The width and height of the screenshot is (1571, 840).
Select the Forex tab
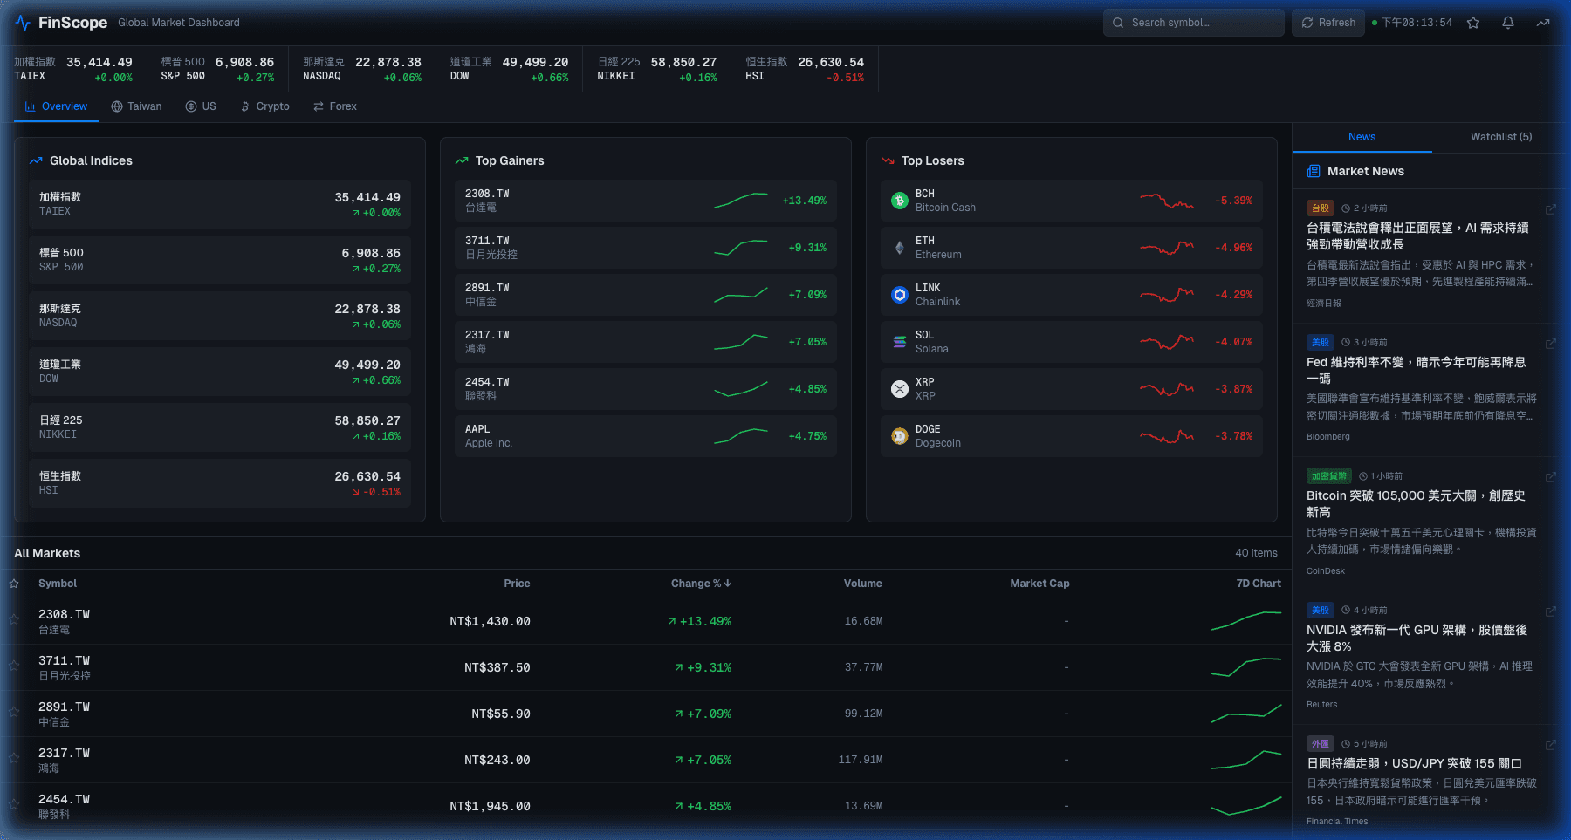(x=335, y=106)
